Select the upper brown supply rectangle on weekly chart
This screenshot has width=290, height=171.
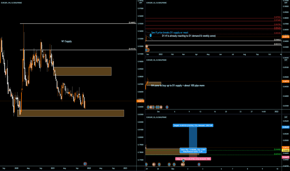coord(82,72)
